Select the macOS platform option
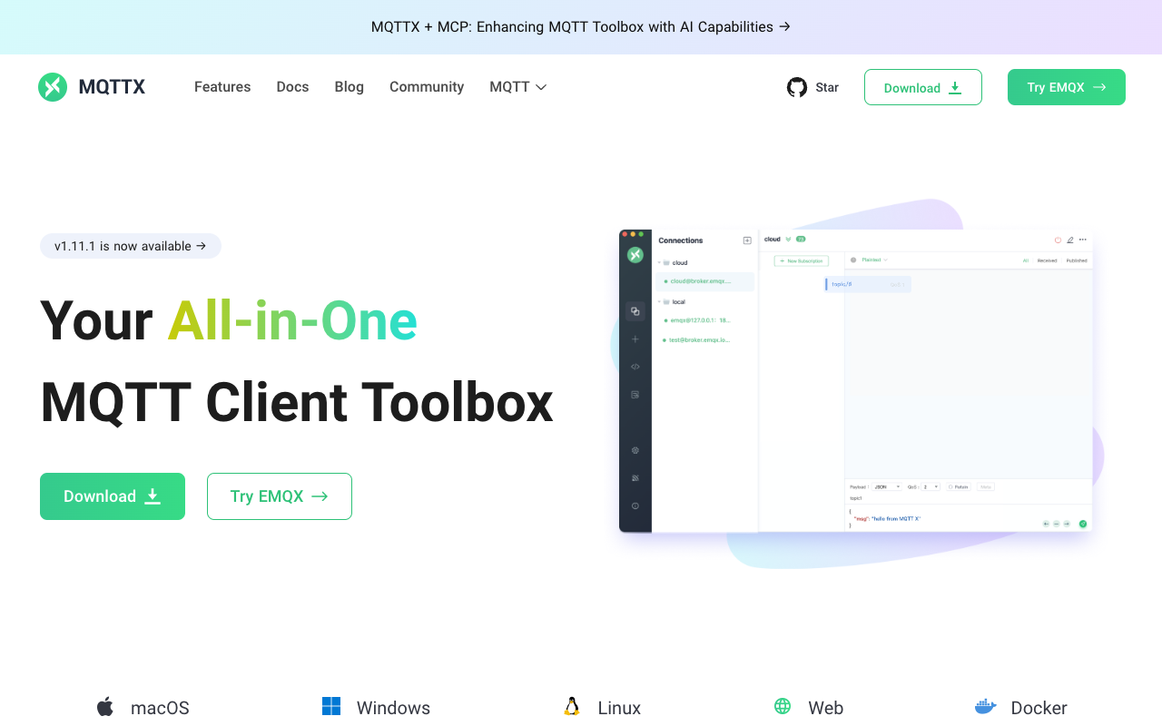This screenshot has height=726, width=1162. [x=143, y=708]
